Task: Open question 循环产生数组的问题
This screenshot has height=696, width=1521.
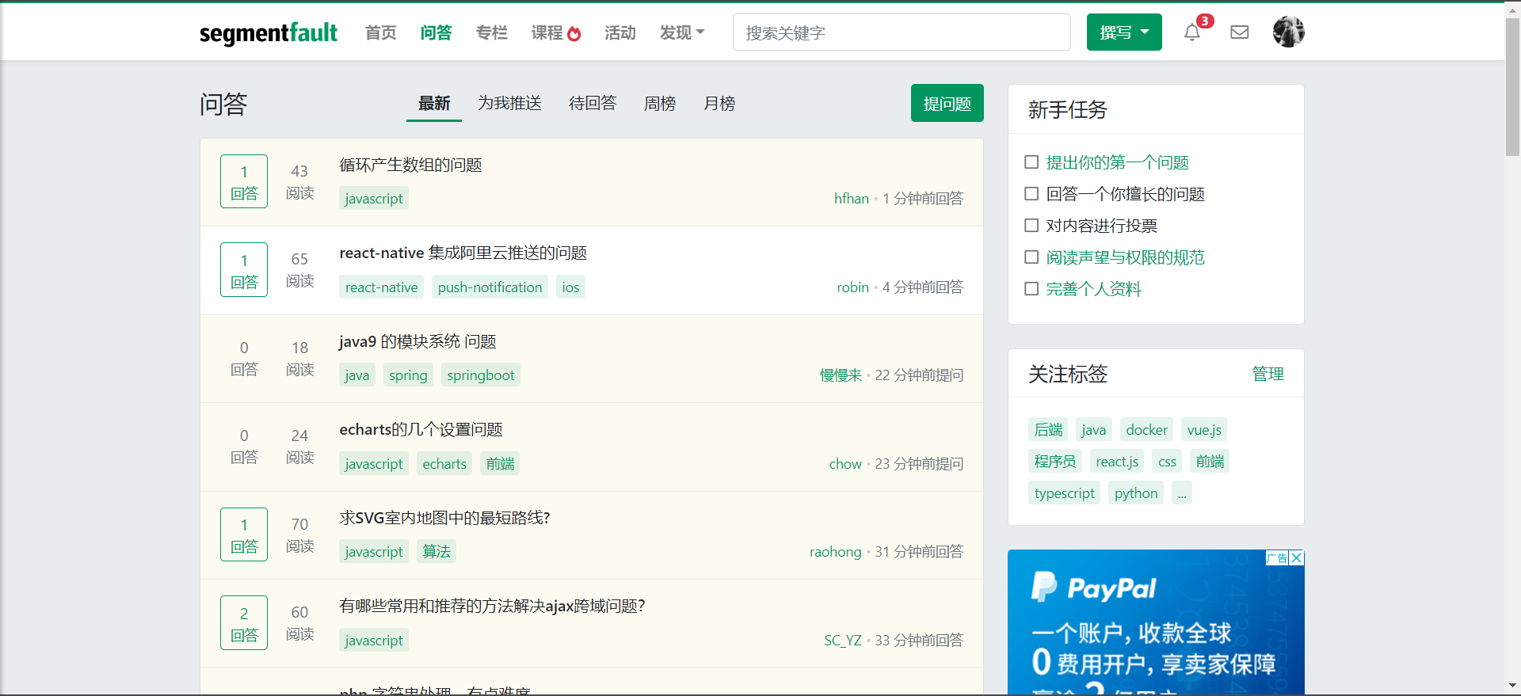Action: click(410, 165)
